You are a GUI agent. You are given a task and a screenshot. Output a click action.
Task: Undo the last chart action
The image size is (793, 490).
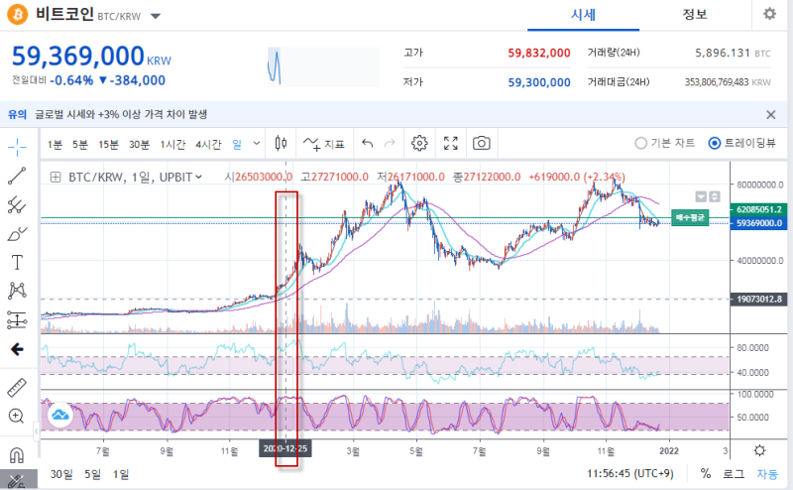pos(368,144)
